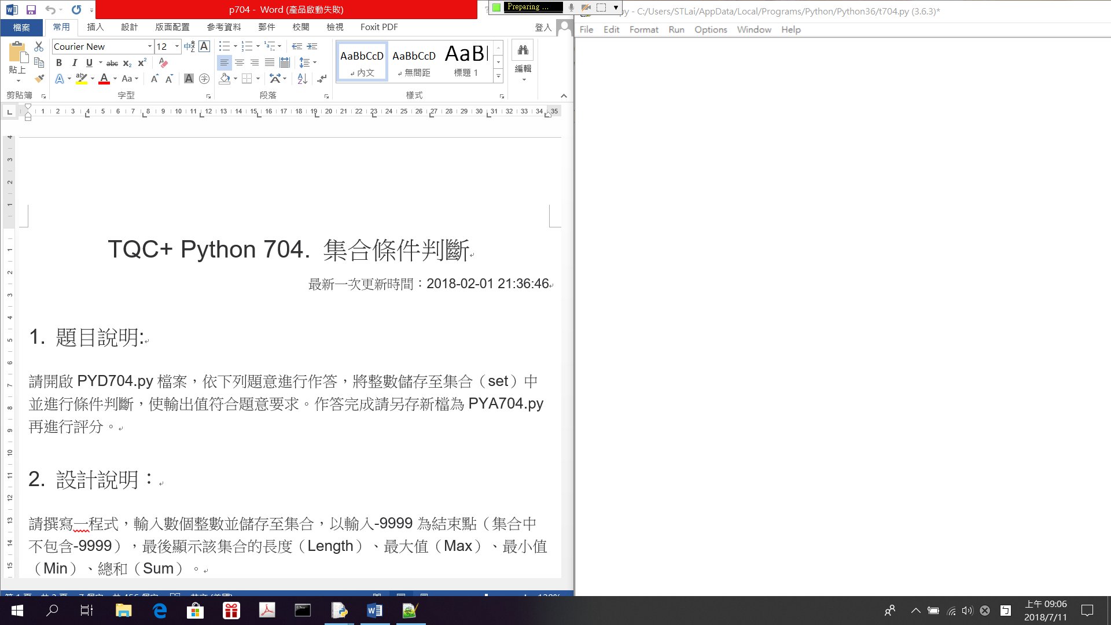Open the font size 12 dropdown
1111x625 pixels.
177,46
